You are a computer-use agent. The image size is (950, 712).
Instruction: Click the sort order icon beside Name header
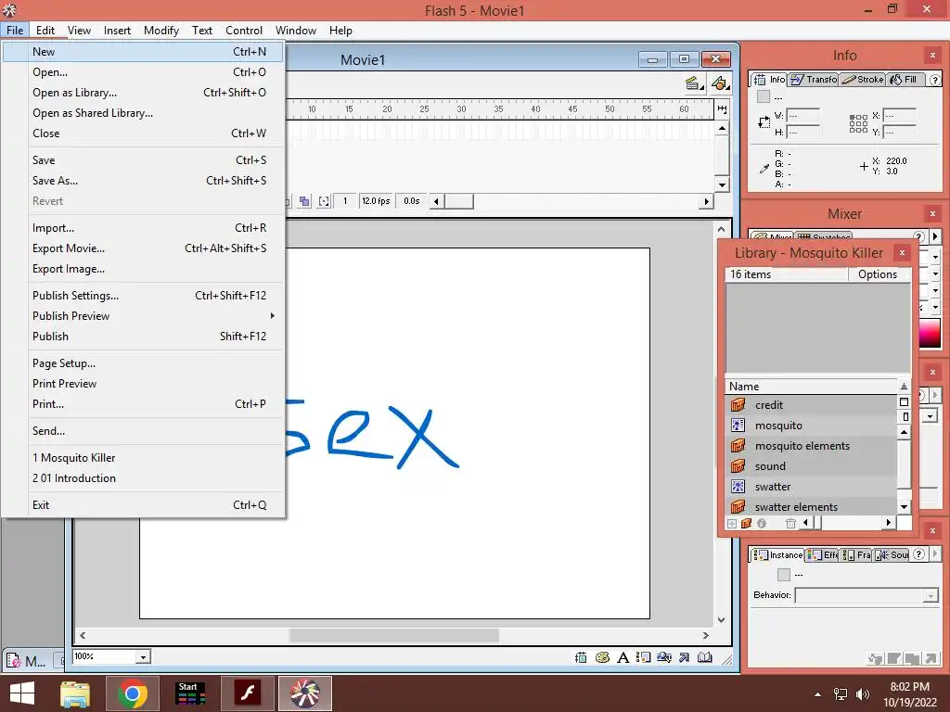pos(904,387)
